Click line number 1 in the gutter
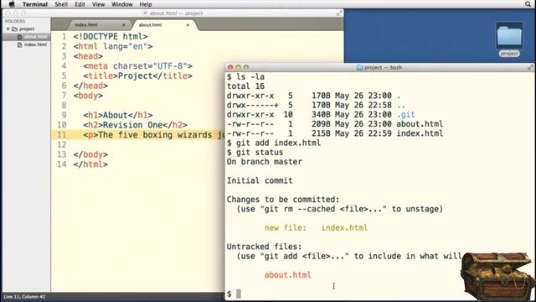The image size is (536, 302). click(x=64, y=36)
